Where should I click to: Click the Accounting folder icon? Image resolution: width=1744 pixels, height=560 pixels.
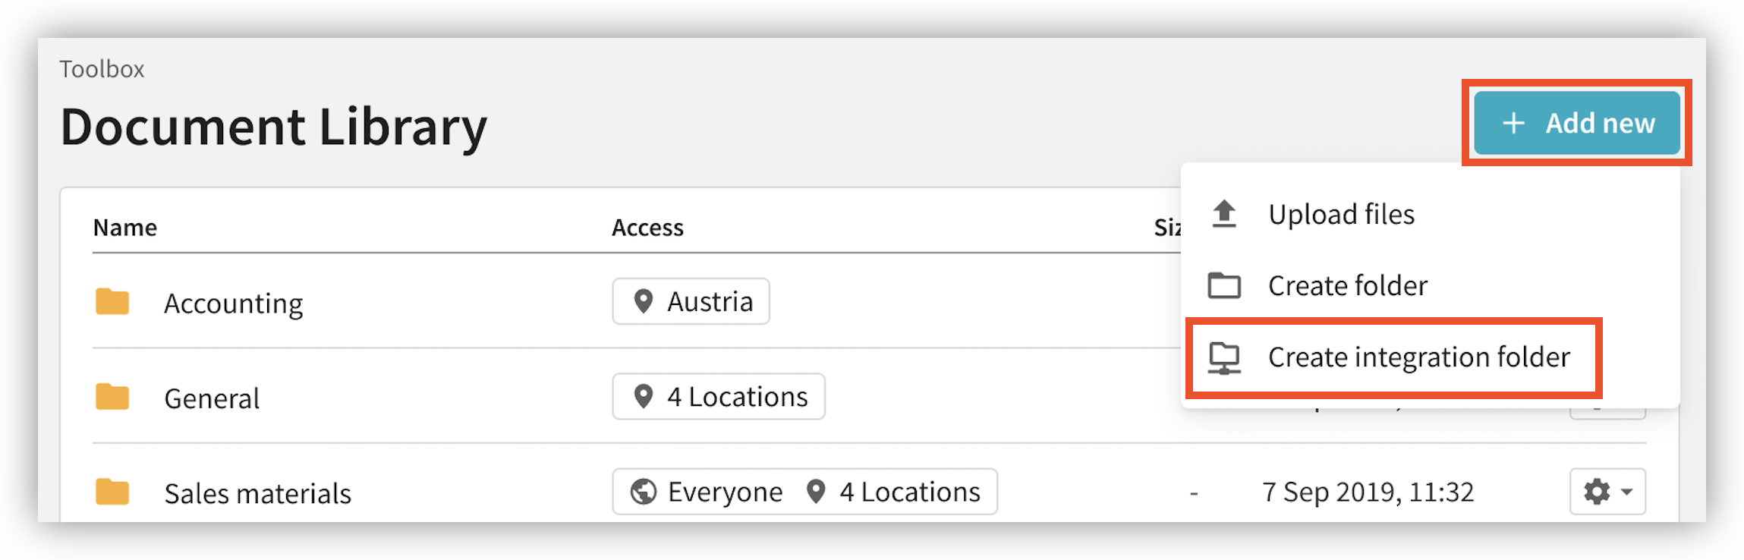[112, 302]
